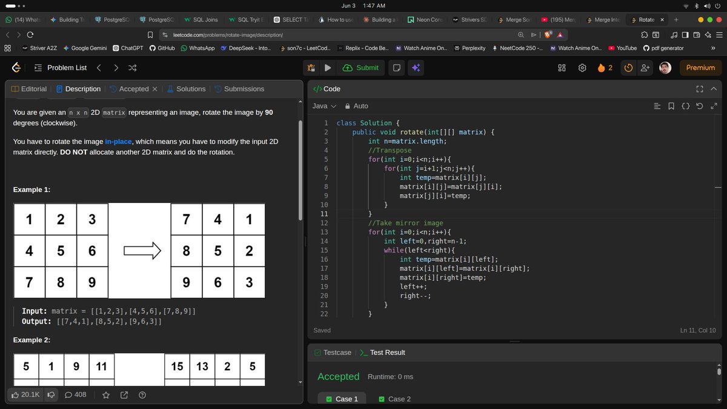Click the clock showing 1:47 AM
The image size is (727, 409).
tap(374, 5)
